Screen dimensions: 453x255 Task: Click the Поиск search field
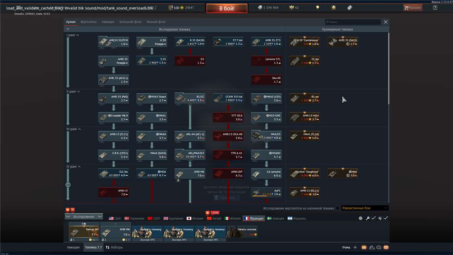[353, 22]
